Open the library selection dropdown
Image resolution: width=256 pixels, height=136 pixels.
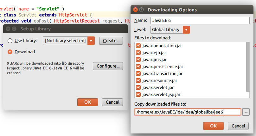click(x=91, y=41)
